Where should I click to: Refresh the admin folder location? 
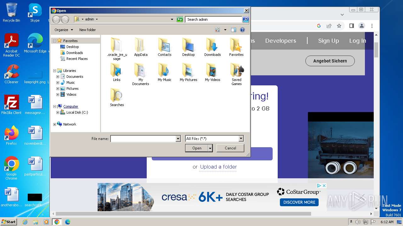pyautogui.click(x=180, y=19)
